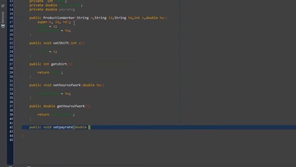The image size is (296, 167).
Task: Click the return keyword on line 29
Action: tap(43, 72)
